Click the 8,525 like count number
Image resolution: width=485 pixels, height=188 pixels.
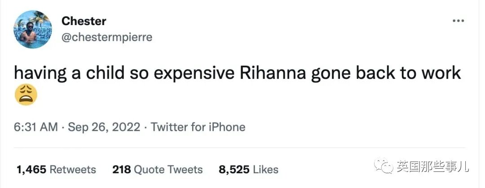[x=234, y=170]
